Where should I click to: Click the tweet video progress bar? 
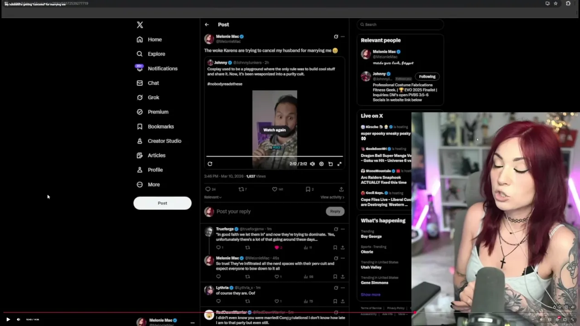click(275, 156)
